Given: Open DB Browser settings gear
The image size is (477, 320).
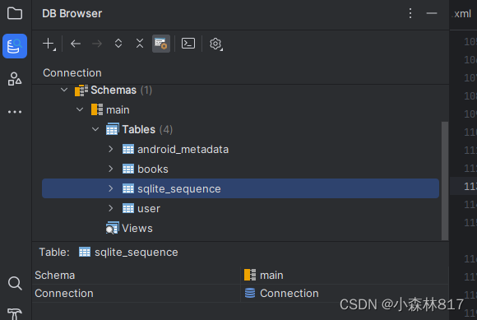Looking at the screenshot, I should pos(215,44).
